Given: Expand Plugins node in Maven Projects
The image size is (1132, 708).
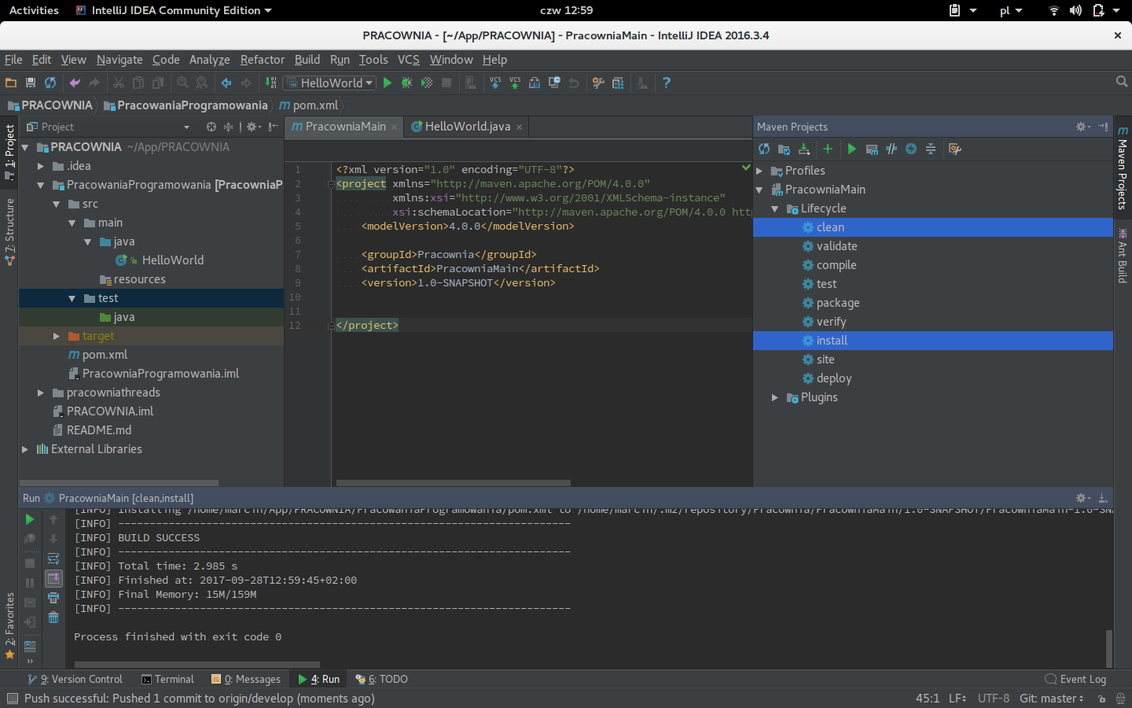Looking at the screenshot, I should tap(775, 397).
